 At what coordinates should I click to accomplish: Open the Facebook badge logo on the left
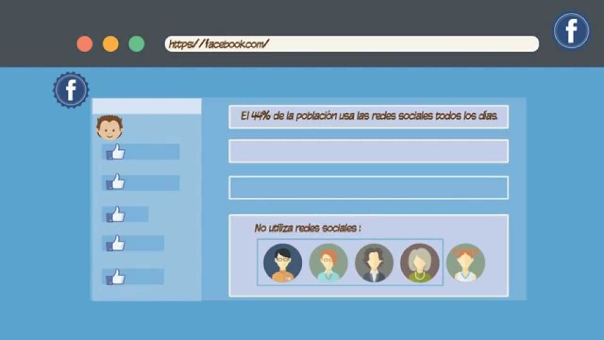click(71, 89)
